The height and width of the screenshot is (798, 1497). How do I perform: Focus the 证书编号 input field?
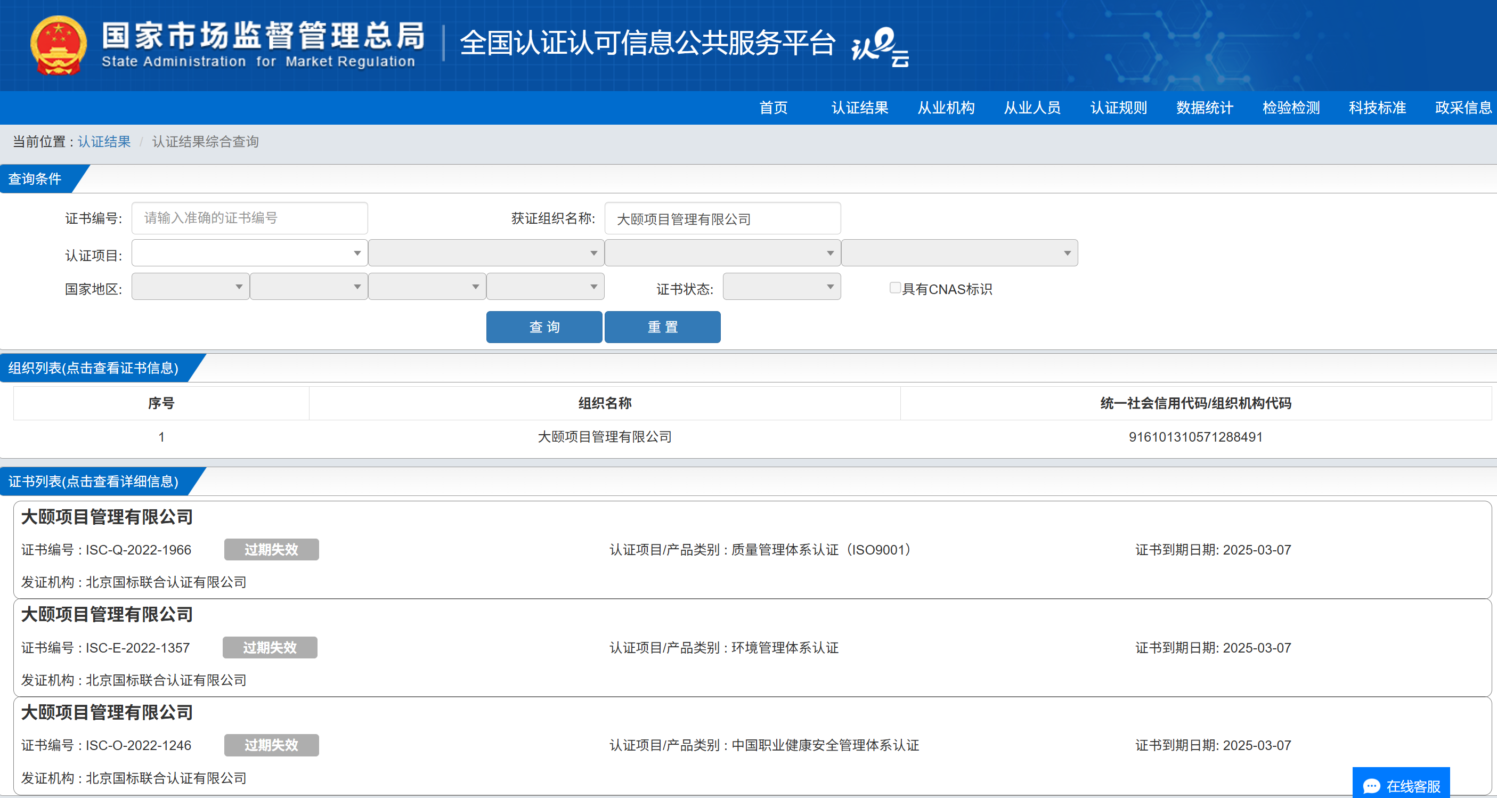[249, 218]
